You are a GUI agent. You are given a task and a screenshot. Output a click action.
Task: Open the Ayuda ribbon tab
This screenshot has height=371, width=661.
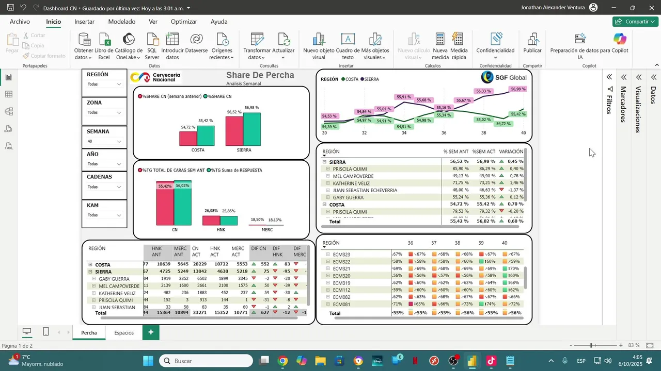(219, 22)
